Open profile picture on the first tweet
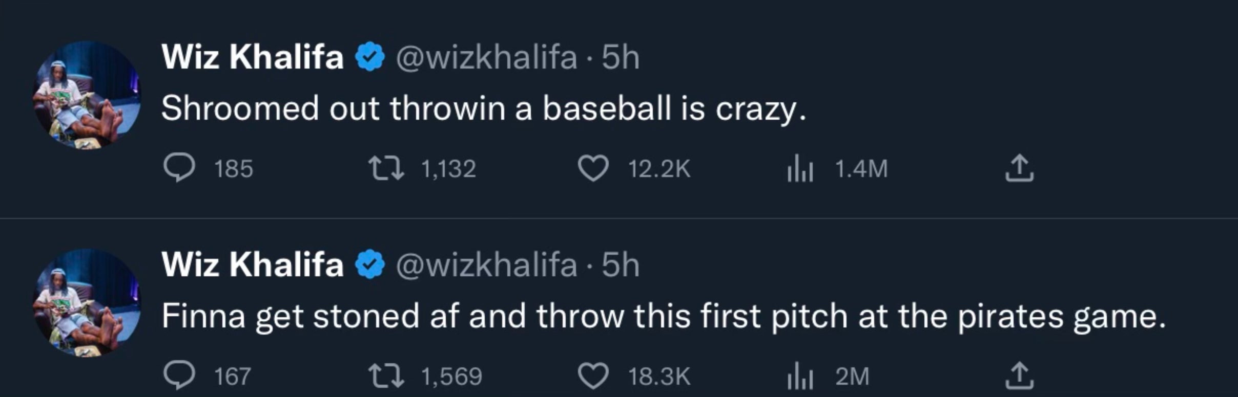This screenshot has width=1238, height=397. (87, 95)
